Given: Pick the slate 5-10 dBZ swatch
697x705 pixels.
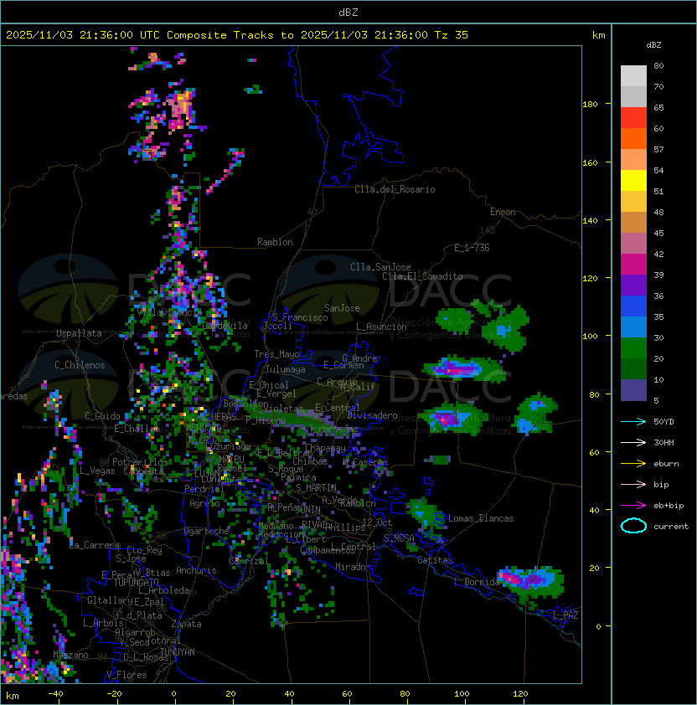Looking at the screenshot, I should point(633,390).
